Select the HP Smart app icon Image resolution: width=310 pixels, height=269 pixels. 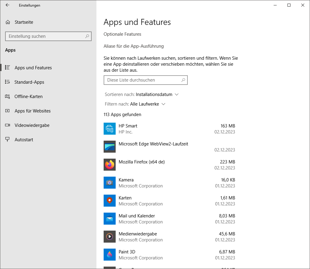tap(110, 129)
